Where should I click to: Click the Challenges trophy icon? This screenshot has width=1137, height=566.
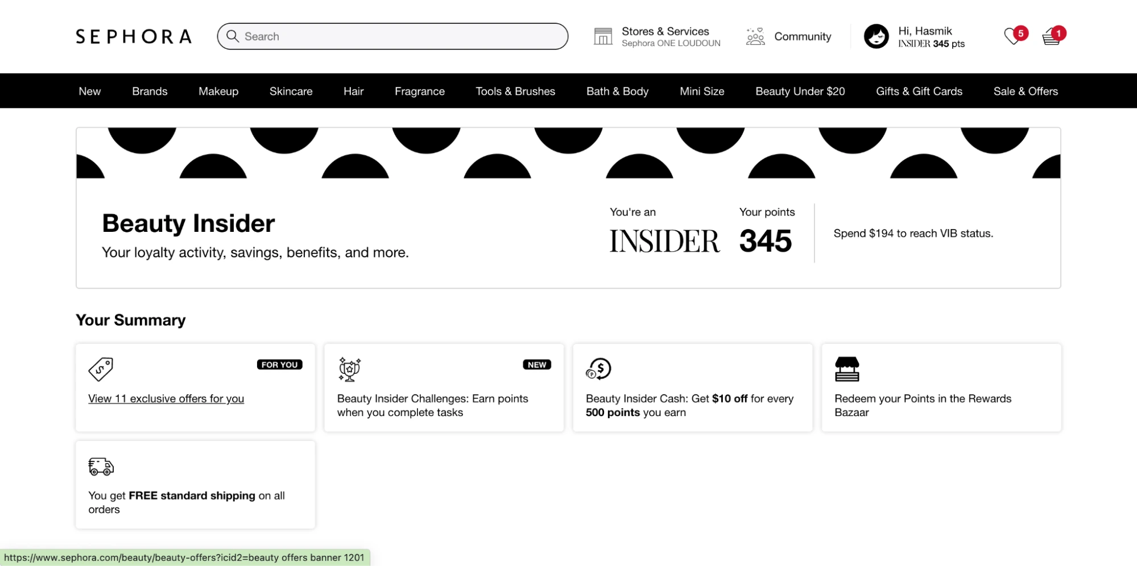pyautogui.click(x=349, y=369)
